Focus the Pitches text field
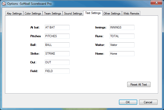This screenshot has width=164, height=110. tap(57, 36)
